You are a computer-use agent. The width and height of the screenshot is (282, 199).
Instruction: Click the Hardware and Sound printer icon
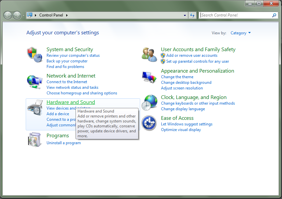pos(35,108)
